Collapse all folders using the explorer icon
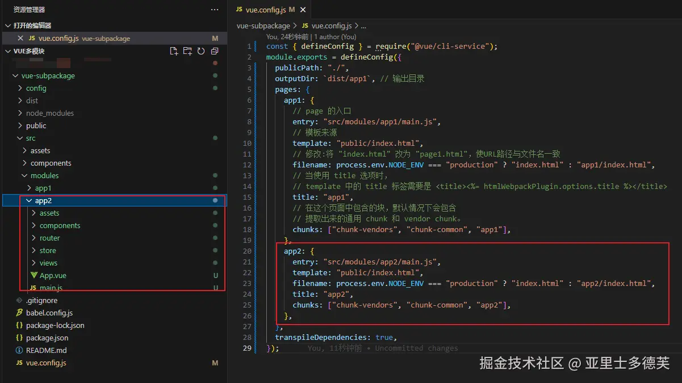Screen dimensions: 682x383 [x=215, y=51]
